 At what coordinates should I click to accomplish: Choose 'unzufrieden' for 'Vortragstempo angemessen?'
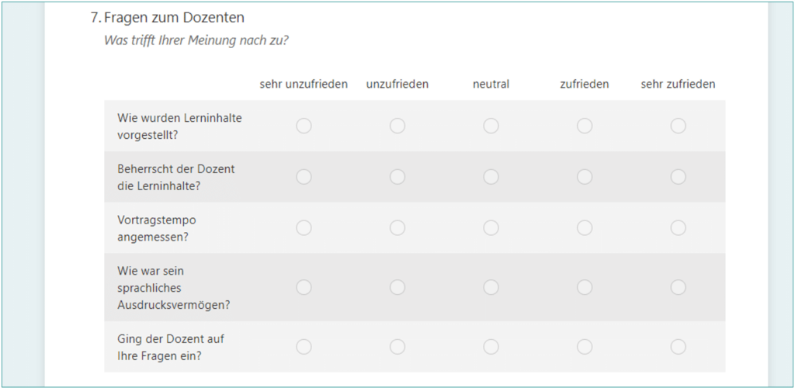pos(397,228)
